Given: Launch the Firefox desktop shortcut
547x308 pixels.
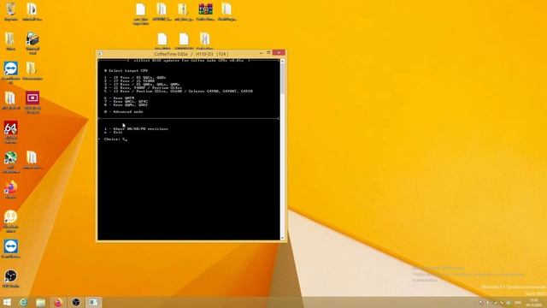Looking at the screenshot, I should [x=11, y=187].
